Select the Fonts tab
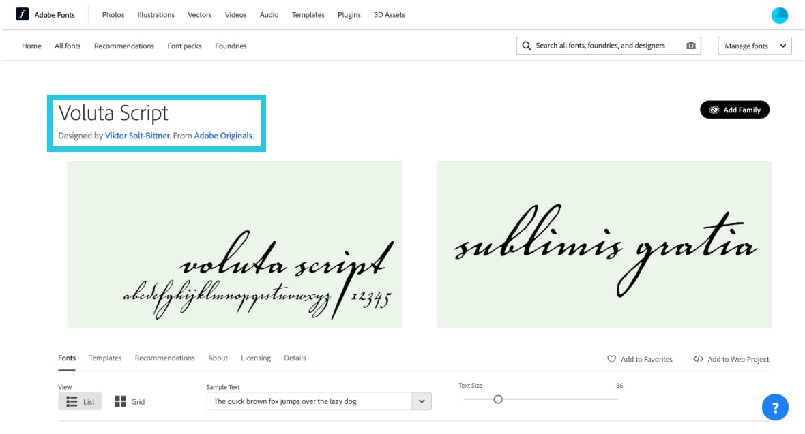The height and width of the screenshot is (434, 805). (67, 358)
